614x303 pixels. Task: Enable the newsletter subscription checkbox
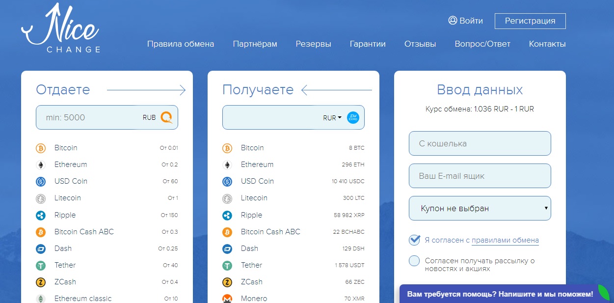[x=415, y=261]
